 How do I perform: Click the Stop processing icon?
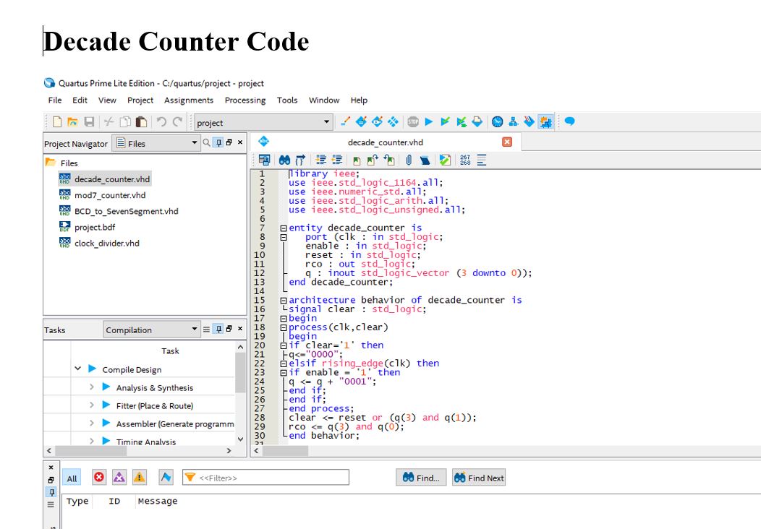click(412, 121)
